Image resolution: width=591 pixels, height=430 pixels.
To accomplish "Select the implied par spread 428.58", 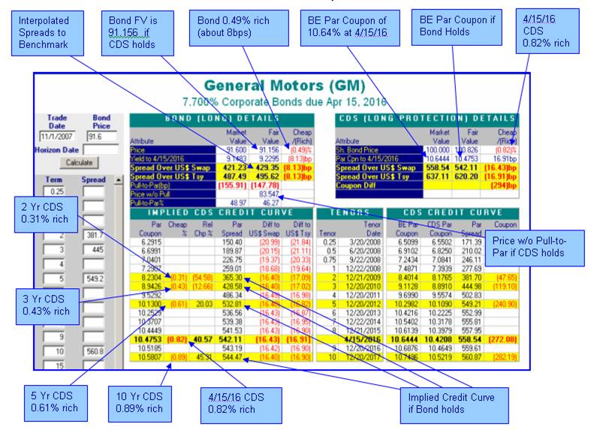I will pos(232,287).
